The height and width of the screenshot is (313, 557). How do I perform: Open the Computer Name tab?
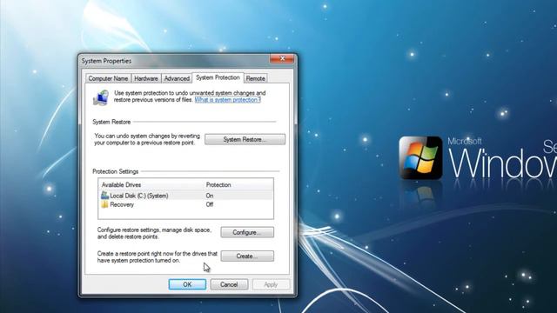pyautogui.click(x=108, y=78)
